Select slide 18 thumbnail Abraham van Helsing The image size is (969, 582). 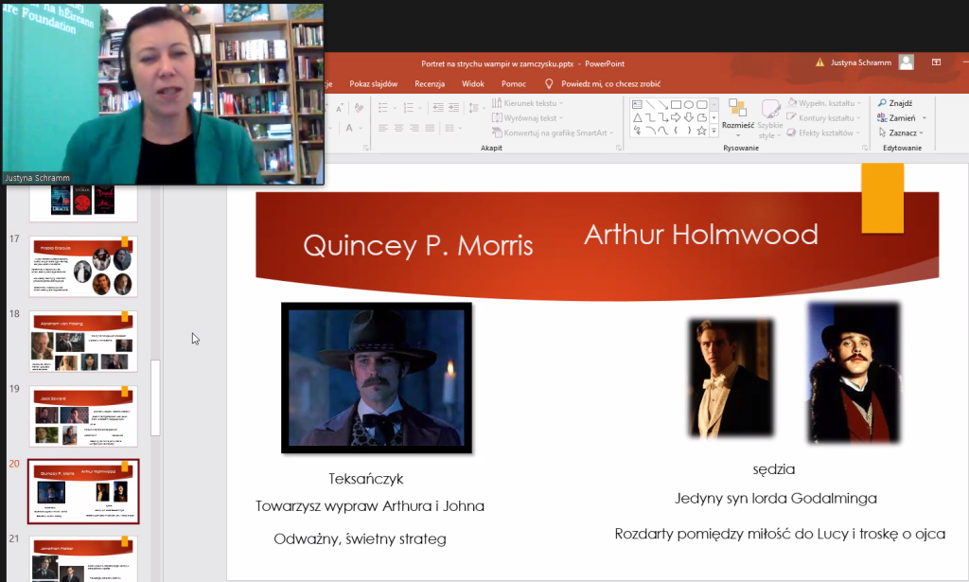click(x=83, y=342)
